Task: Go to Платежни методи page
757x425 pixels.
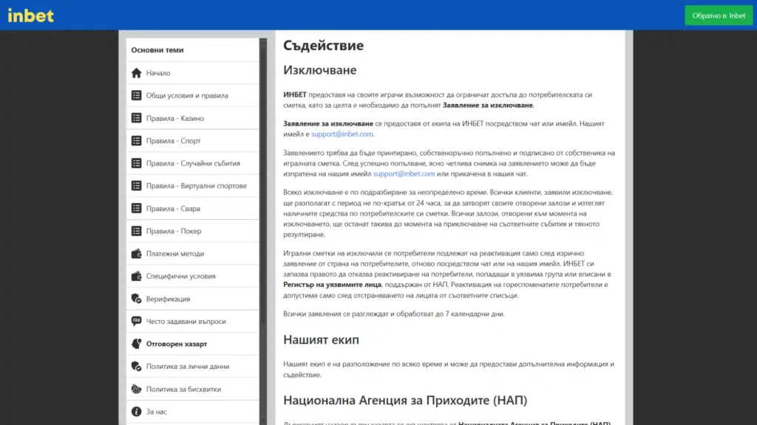Action: point(193,254)
